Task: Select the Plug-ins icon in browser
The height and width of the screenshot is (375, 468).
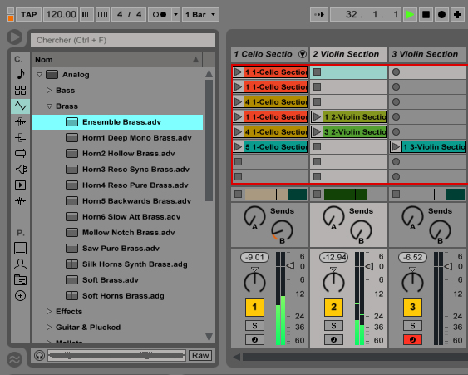Action: click(x=21, y=170)
